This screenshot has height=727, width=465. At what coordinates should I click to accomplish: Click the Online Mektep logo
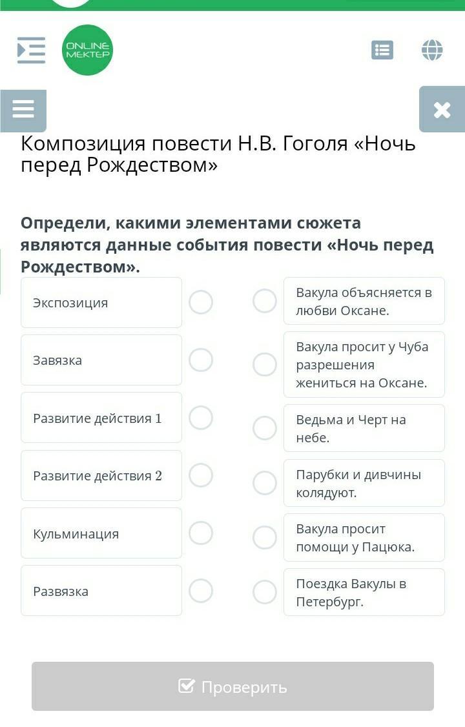(x=87, y=50)
